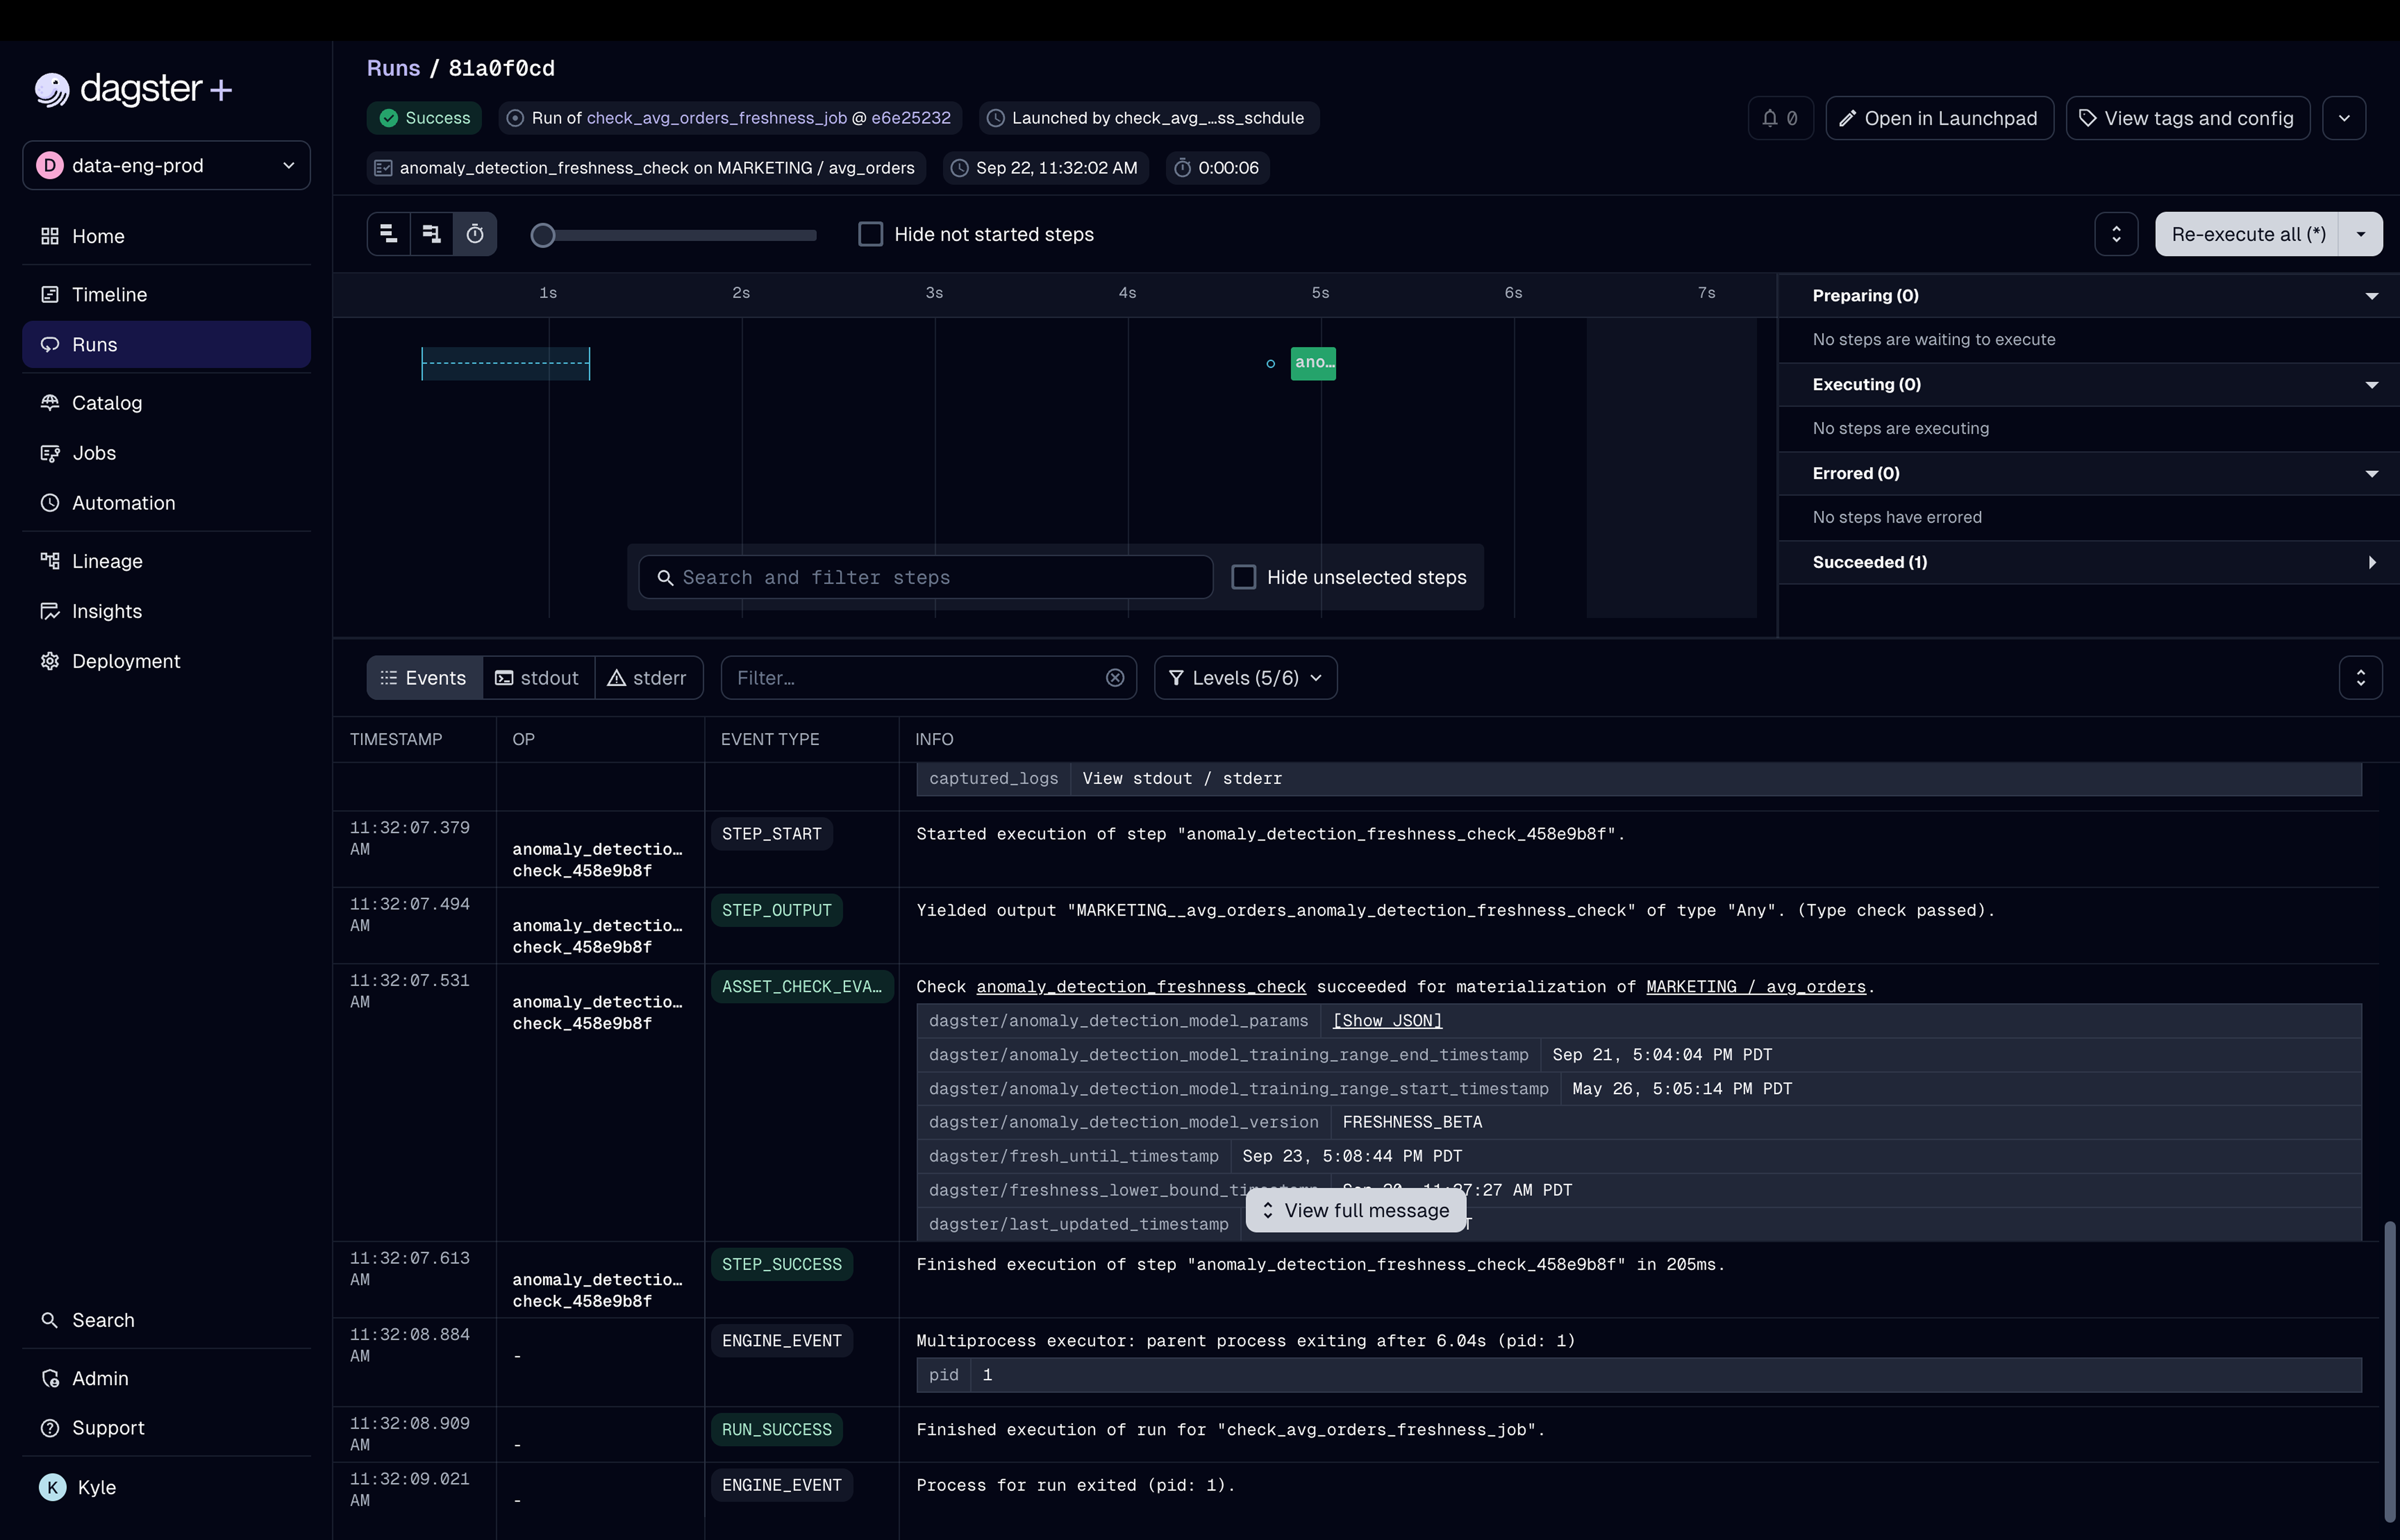Click the waterfall view icon

[432, 234]
